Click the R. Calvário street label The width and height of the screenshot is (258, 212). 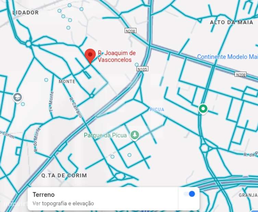point(76,108)
